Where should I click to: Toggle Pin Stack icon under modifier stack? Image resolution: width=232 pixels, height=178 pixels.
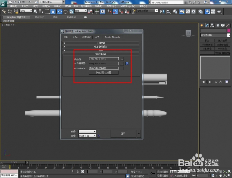(203, 82)
